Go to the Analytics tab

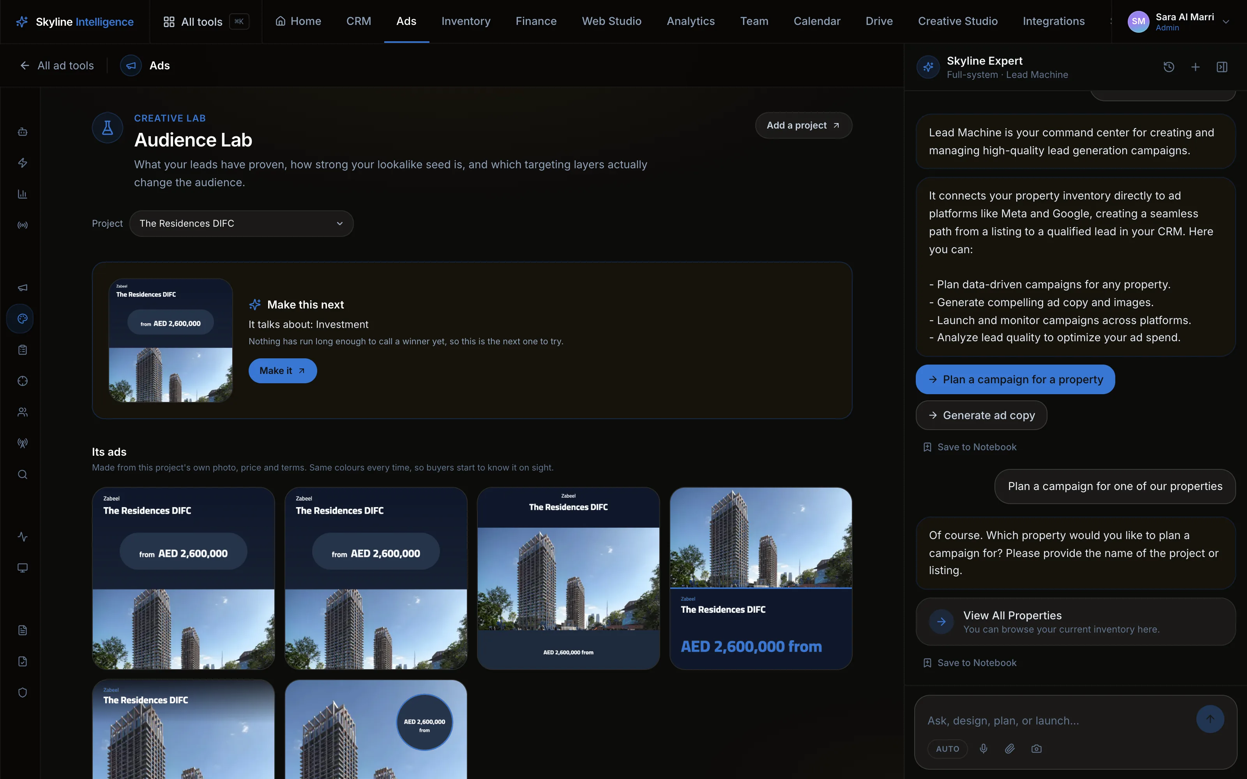[691, 21]
